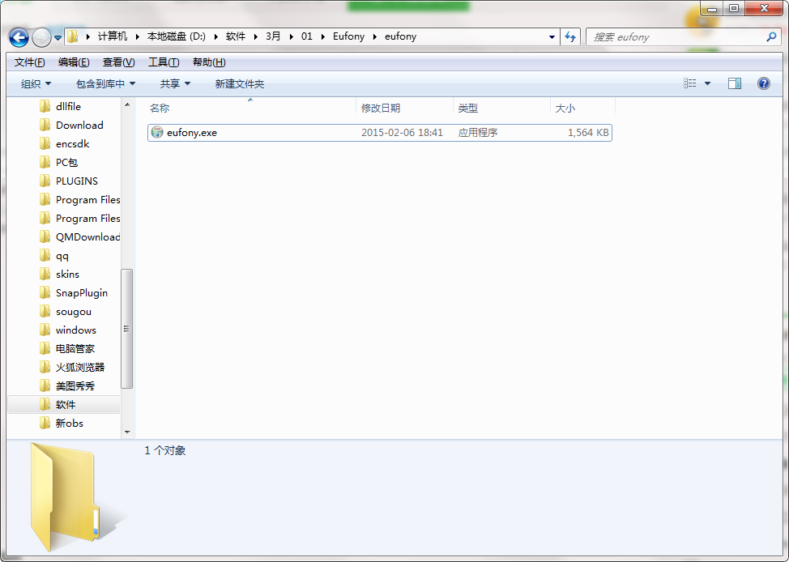This screenshot has height=562, width=789.
Task: Click the refresh button beside address bar
Action: 570,36
